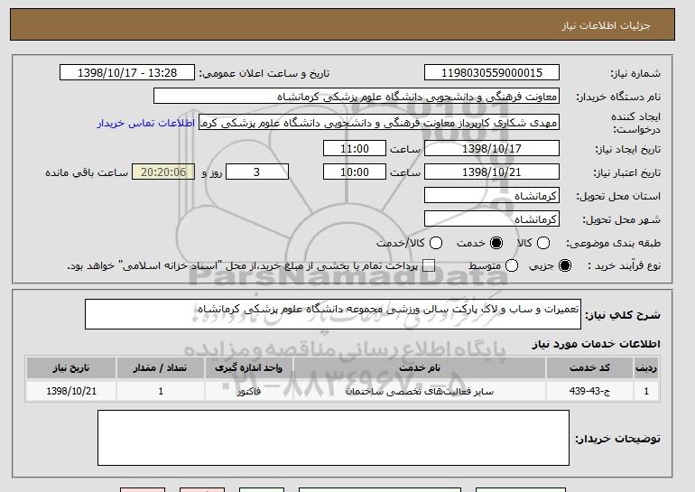Choose the جزیی purchase process radio
Image resolution: width=695 pixels, height=492 pixels.
pos(565,266)
